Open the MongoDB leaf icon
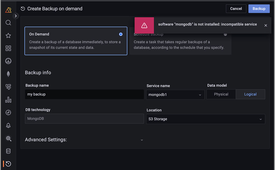Image resolution: width=275 pixels, height=170 pixels. [x=8, y=74]
